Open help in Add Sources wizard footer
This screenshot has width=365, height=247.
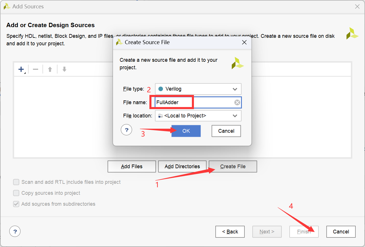click(x=15, y=231)
